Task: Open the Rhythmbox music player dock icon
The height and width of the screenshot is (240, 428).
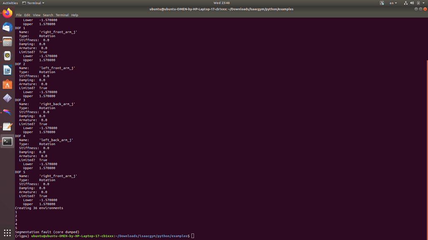Action: 7,56
